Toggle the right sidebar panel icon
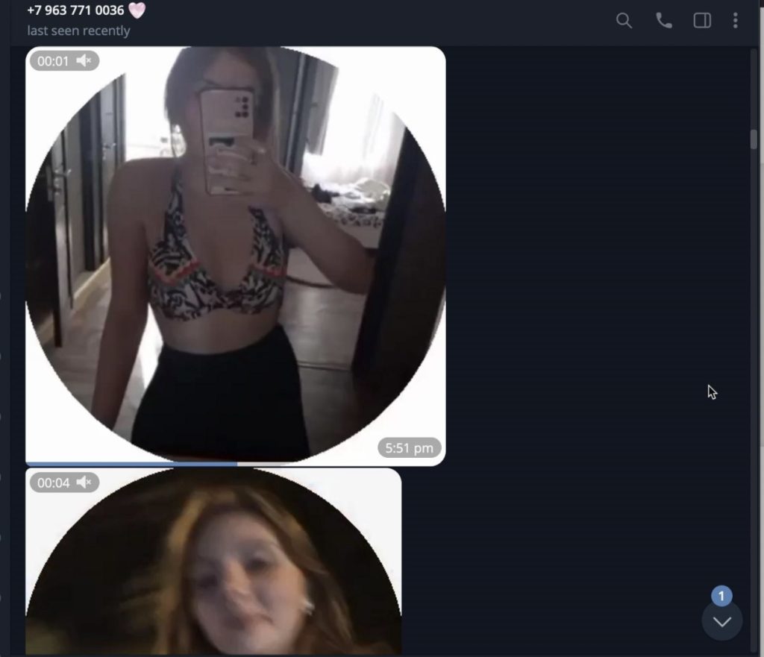 702,21
